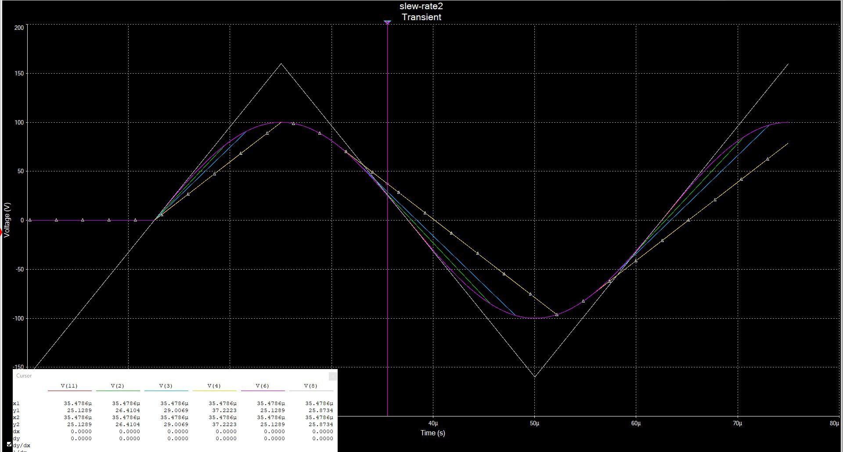Click the red marker arrow at left edge
Screen dimensions: 843x452
point(1,233)
